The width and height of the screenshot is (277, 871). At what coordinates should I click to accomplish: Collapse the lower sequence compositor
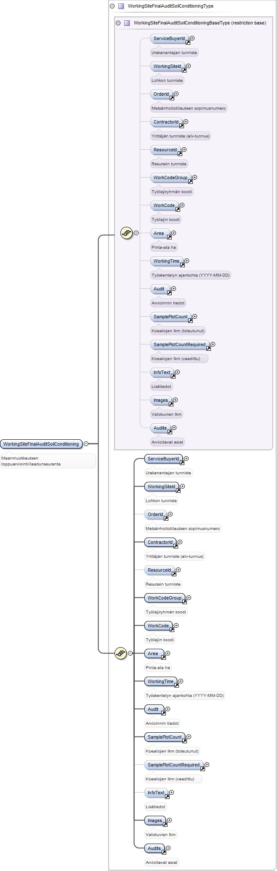[x=131, y=653]
